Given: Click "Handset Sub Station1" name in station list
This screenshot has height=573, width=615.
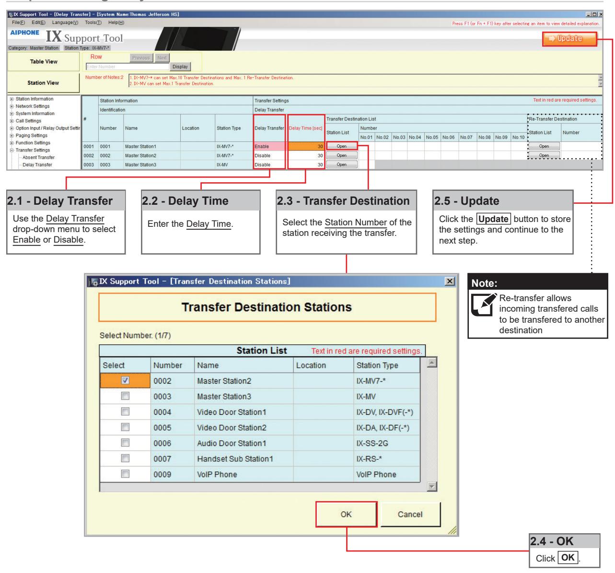Looking at the screenshot, I should (235, 459).
